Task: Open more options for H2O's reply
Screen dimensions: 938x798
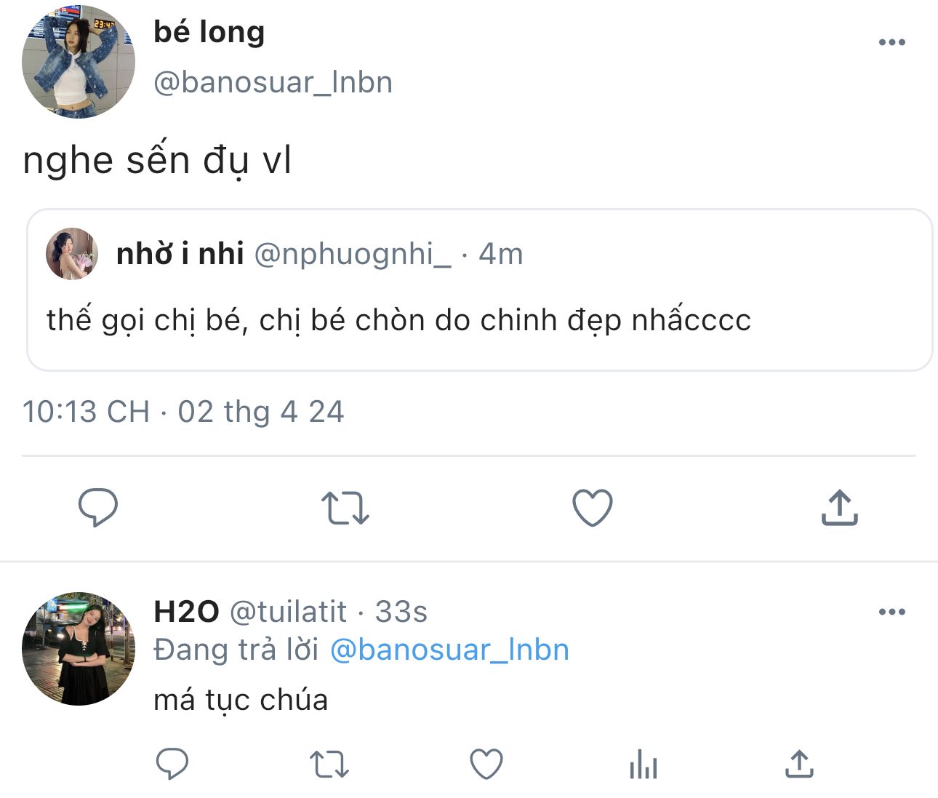Action: [891, 612]
